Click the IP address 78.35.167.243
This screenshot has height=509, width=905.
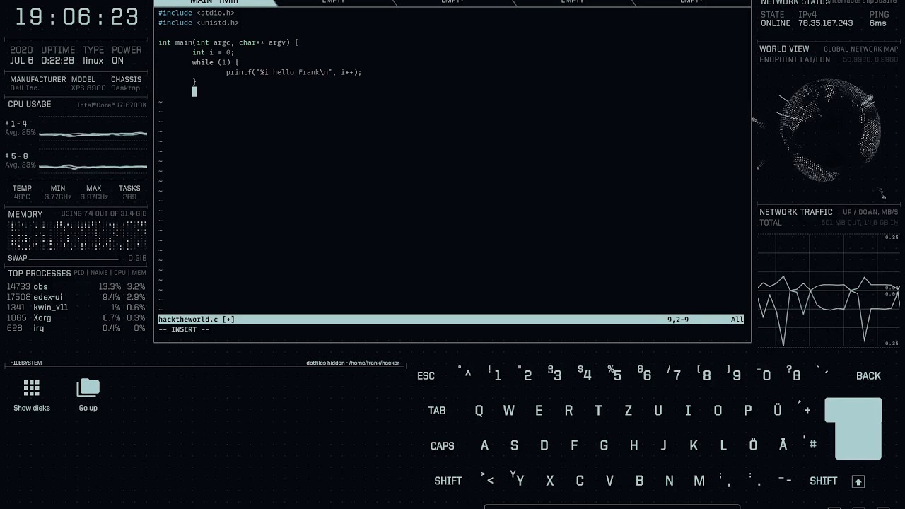click(x=825, y=23)
